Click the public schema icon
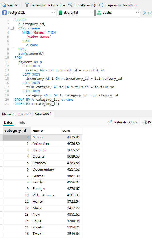The width and height of the screenshot is (152, 238). pos(99,13)
